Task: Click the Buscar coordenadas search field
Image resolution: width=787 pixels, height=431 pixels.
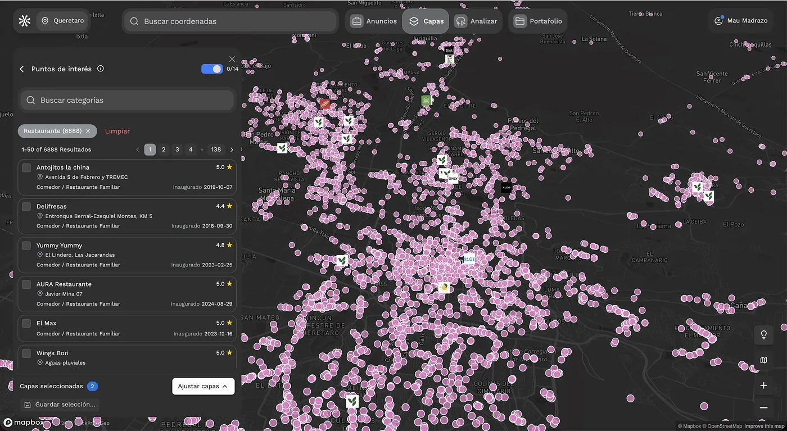Action: (x=230, y=21)
